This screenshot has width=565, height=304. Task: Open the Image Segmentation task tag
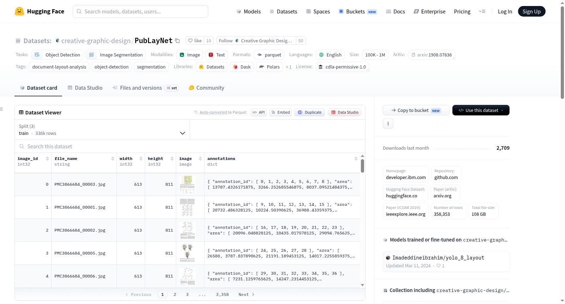tap(116, 55)
